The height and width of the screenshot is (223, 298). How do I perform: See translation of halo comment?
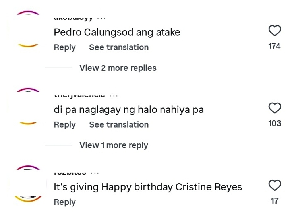(x=119, y=124)
